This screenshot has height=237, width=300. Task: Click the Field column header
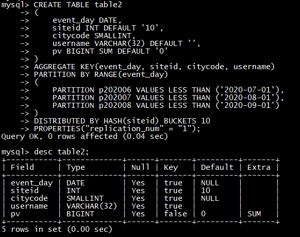pyautogui.click(x=22, y=167)
